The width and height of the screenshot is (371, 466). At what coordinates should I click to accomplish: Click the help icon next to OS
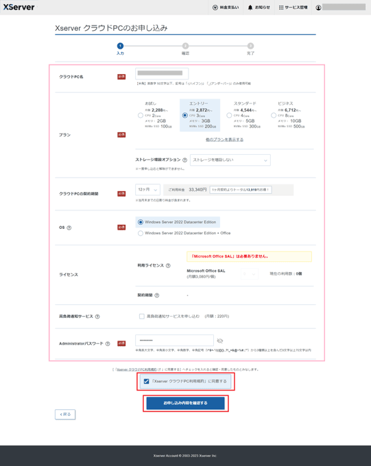click(69, 228)
